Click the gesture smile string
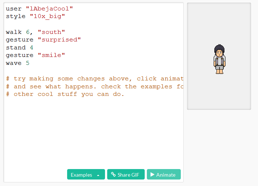258x186 pixels. (51, 55)
